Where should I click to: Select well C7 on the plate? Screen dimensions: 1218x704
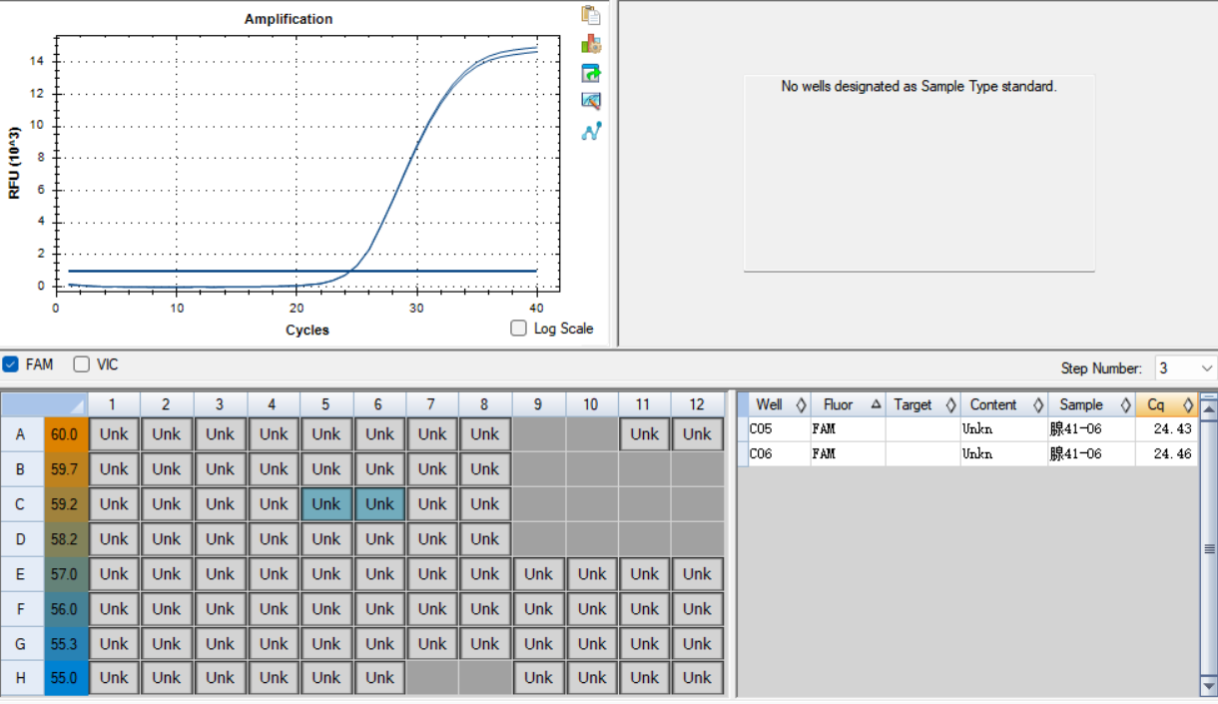[x=432, y=504]
